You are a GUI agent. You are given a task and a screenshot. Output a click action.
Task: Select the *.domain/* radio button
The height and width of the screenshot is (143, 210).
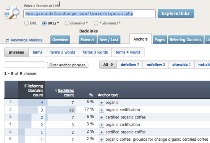pyautogui.click(x=96, y=23)
